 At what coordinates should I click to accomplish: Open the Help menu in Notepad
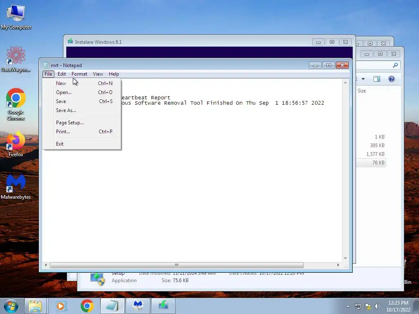click(x=114, y=74)
